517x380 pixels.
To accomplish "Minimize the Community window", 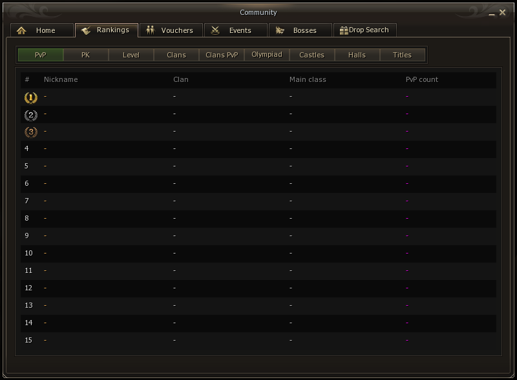I will tap(492, 14).
